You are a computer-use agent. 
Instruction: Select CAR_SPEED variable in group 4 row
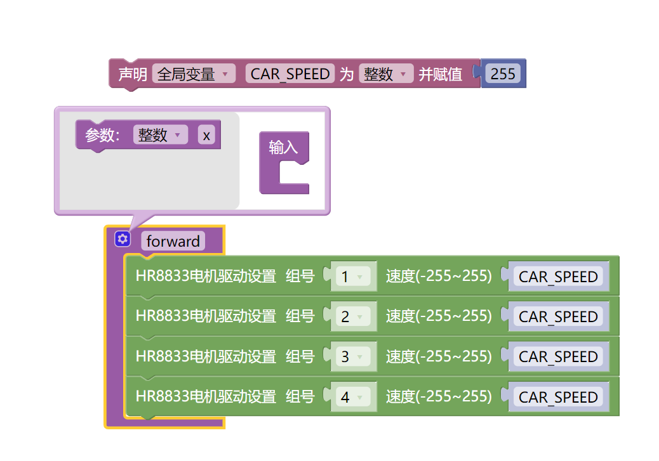click(x=558, y=396)
